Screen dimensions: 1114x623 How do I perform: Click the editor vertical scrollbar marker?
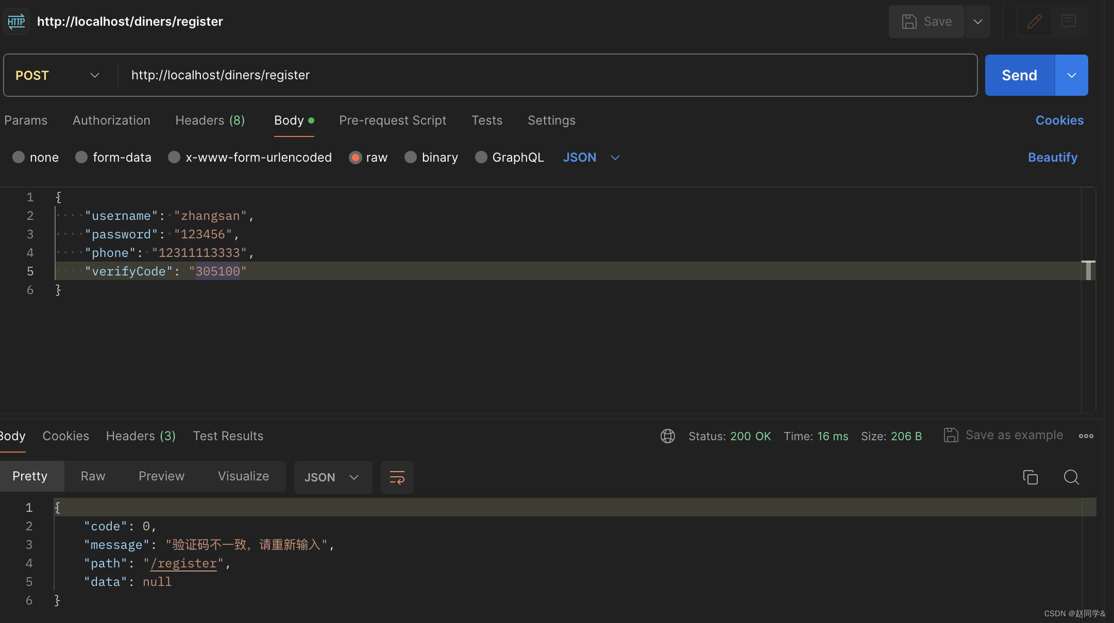(x=1088, y=270)
